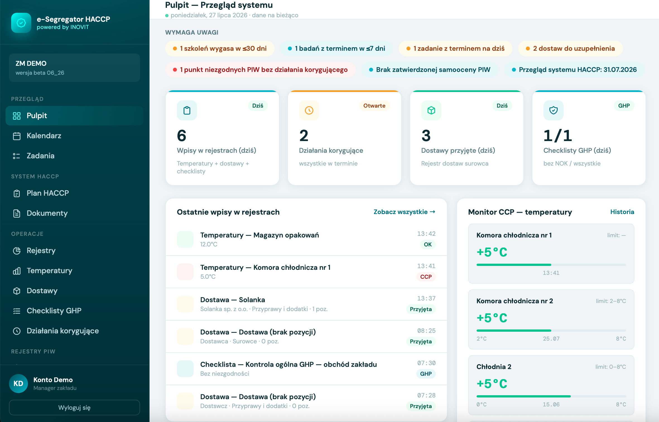The width and height of the screenshot is (659, 422).
Task: Click the Dostawy box icon in sidebar
Action: tap(17, 291)
